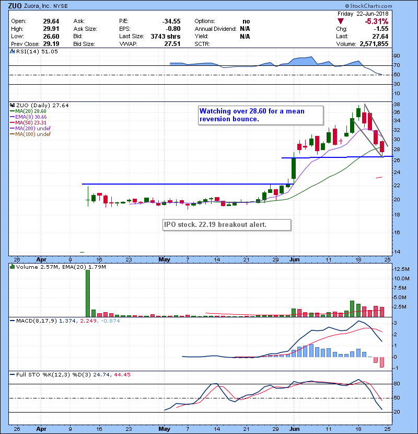
Task: Click the Open price 29.64
Action: 51,21
